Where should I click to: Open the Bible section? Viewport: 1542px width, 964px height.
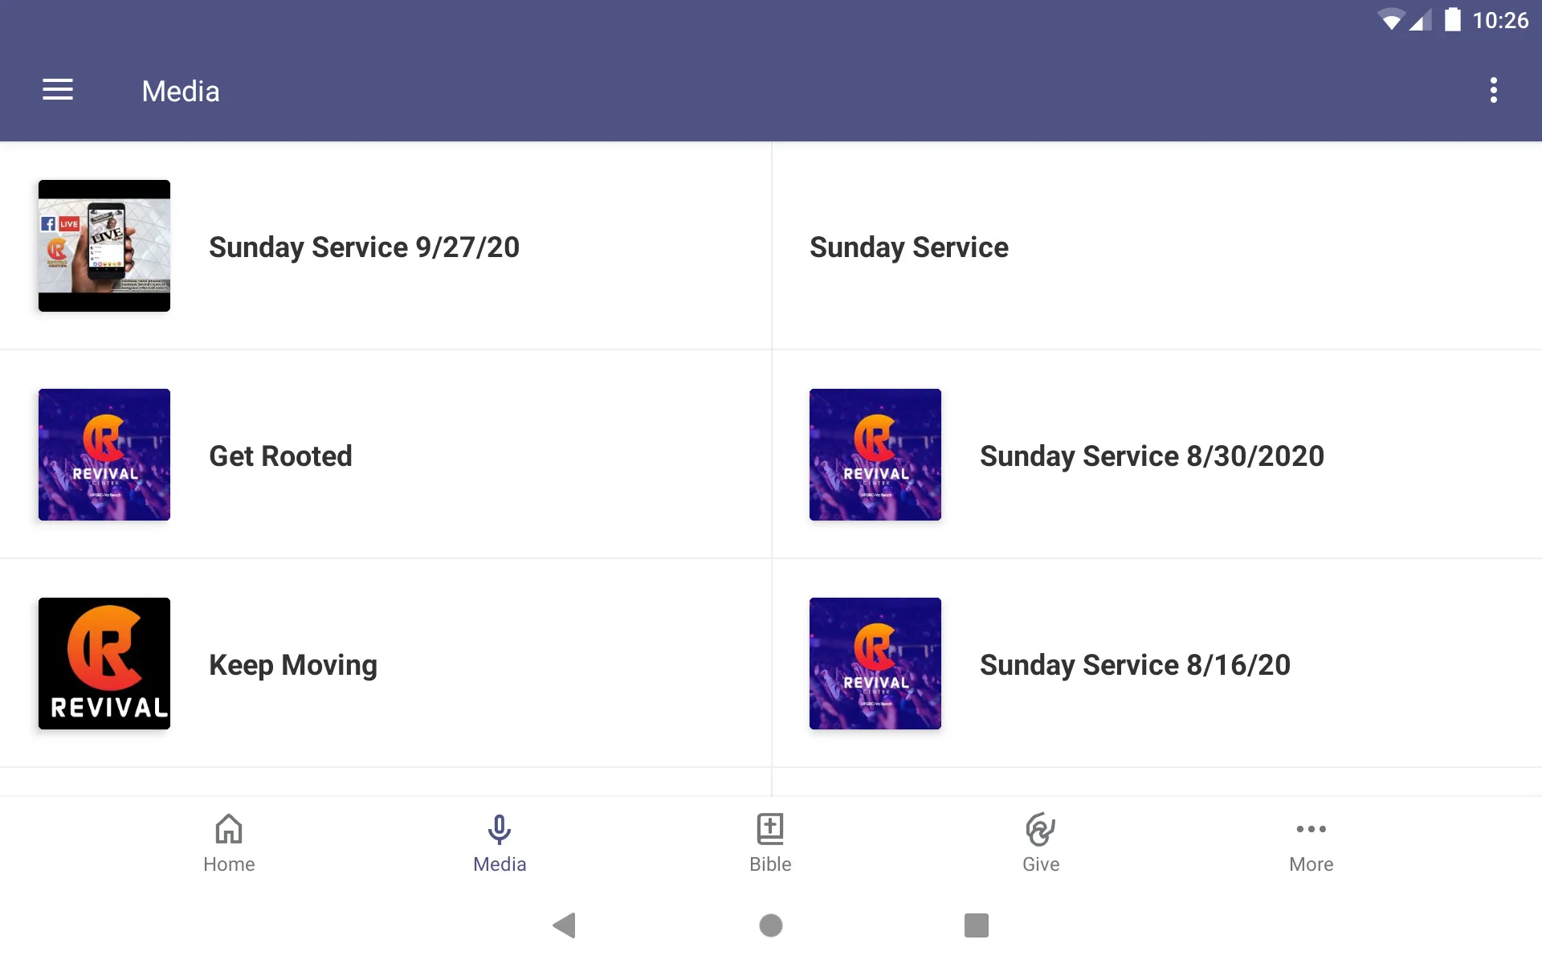tap(769, 841)
